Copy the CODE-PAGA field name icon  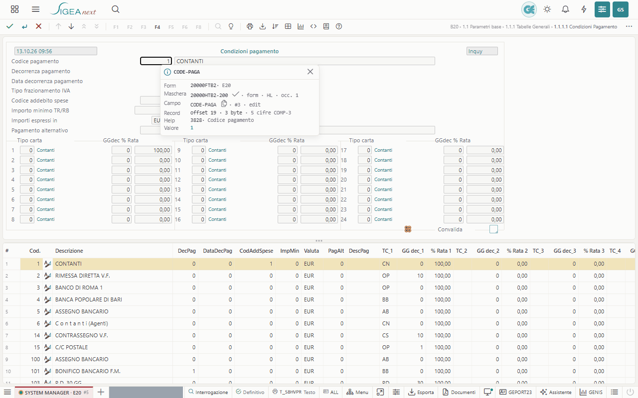coord(224,104)
